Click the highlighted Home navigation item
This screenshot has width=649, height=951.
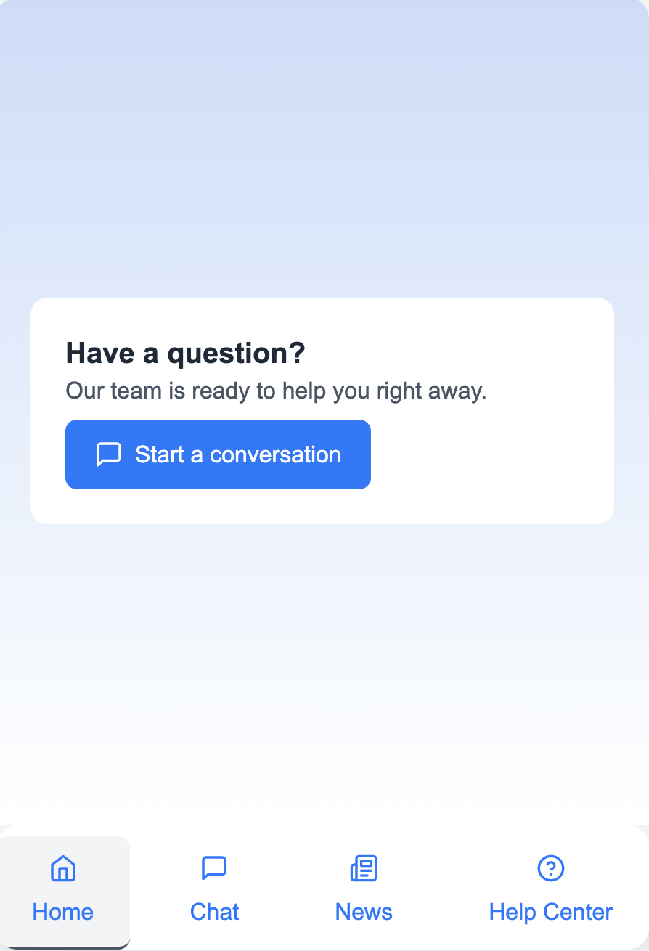click(x=64, y=891)
